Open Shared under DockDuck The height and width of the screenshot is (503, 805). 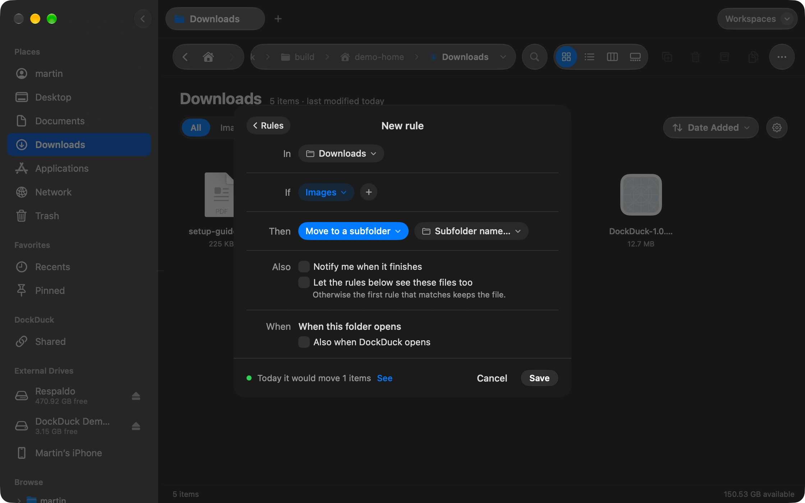[x=79, y=342]
